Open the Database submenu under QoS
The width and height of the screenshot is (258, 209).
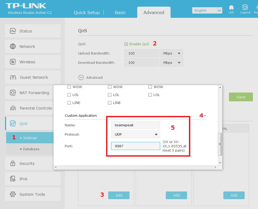click(31, 149)
